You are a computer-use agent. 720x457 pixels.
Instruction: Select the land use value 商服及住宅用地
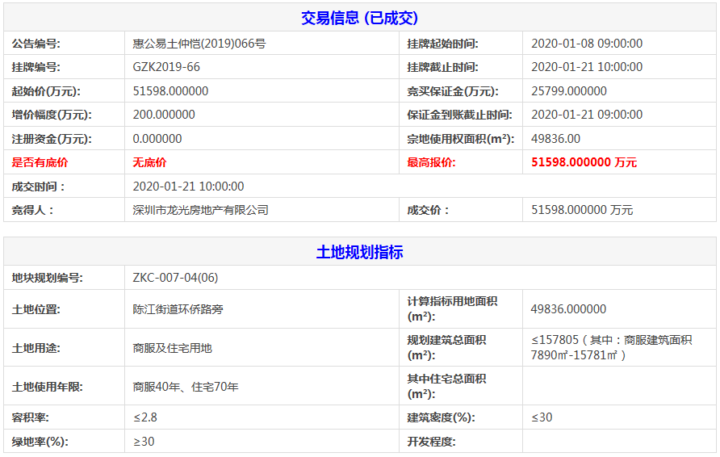tap(172, 348)
